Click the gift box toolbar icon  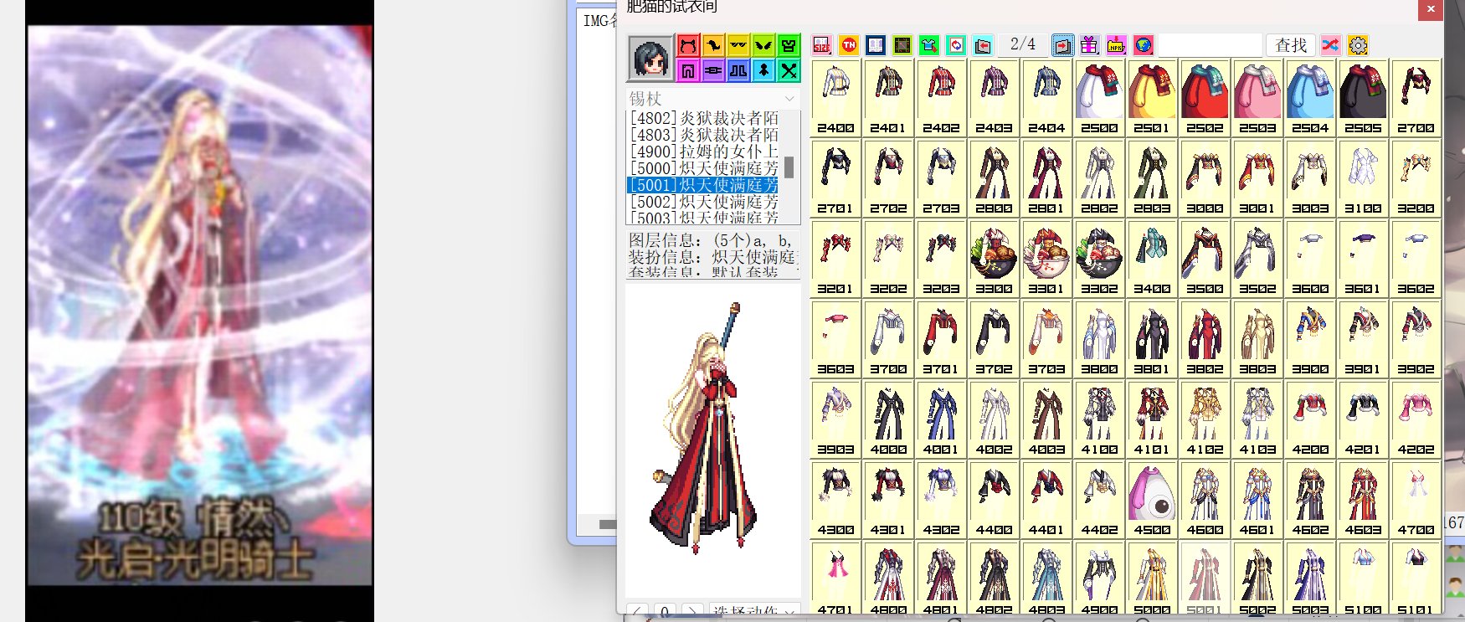pos(1089,45)
